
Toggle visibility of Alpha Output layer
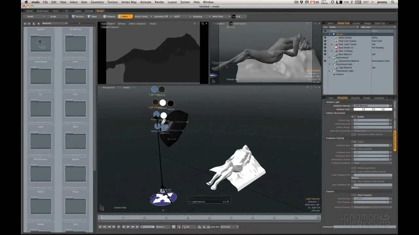[325, 38]
